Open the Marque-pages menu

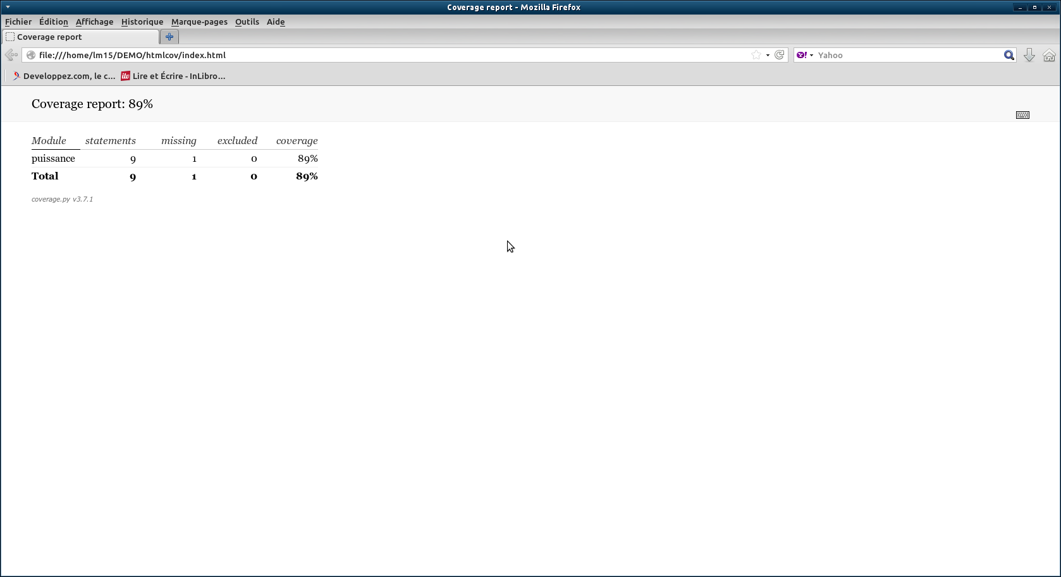tap(199, 21)
